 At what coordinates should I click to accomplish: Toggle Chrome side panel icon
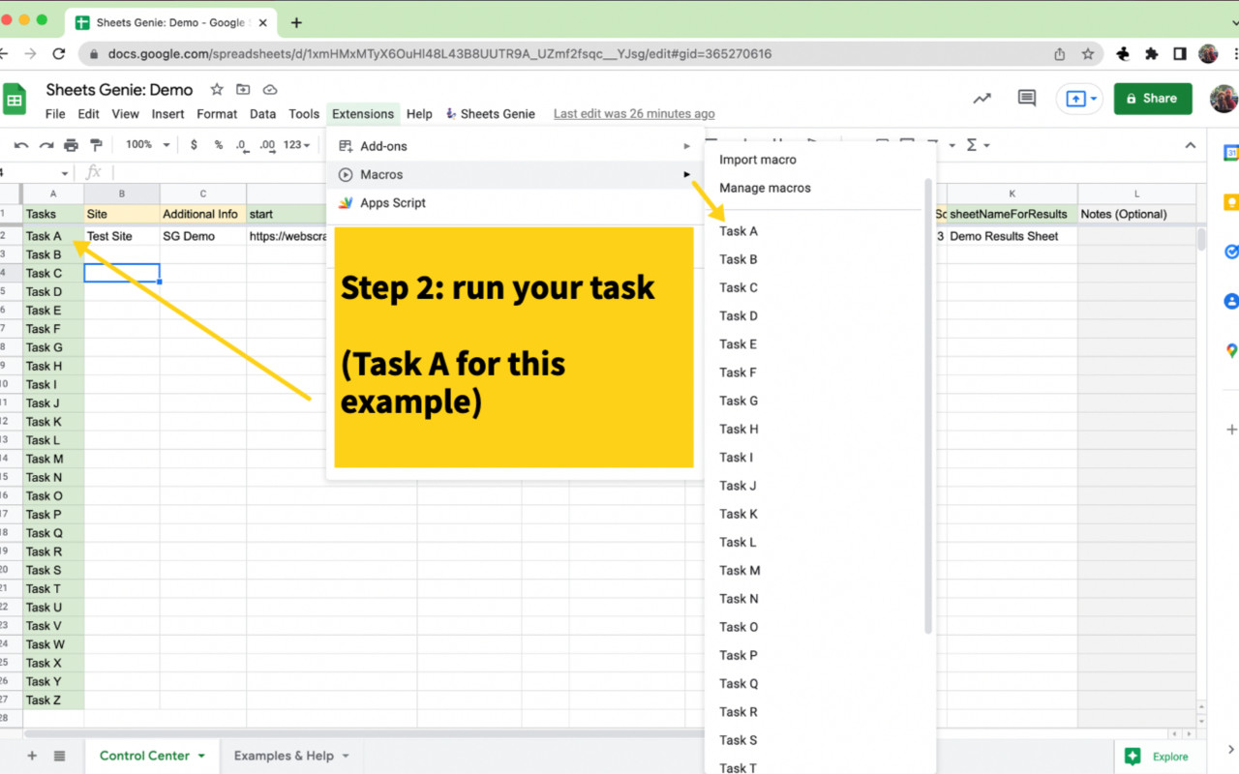click(x=1180, y=54)
